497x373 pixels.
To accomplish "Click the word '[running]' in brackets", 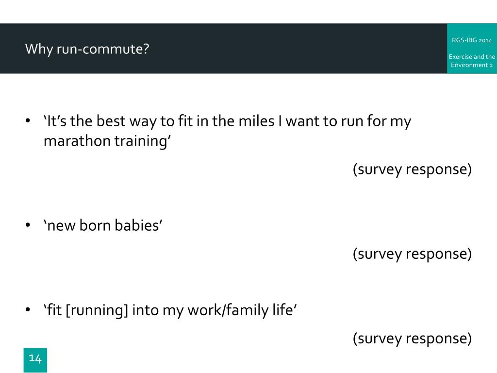I will (x=97, y=310).
